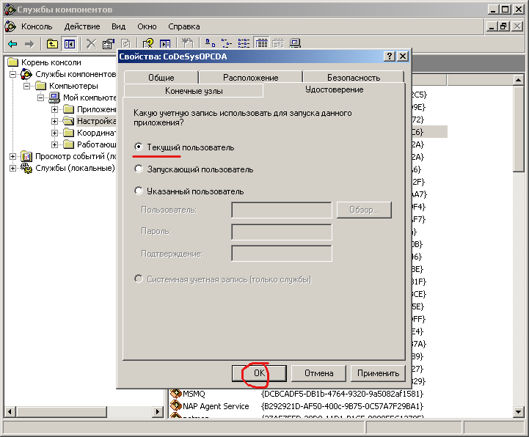Click the list pane scroll-up arrow
Screen dimensions: 529x437
coord(519,80)
